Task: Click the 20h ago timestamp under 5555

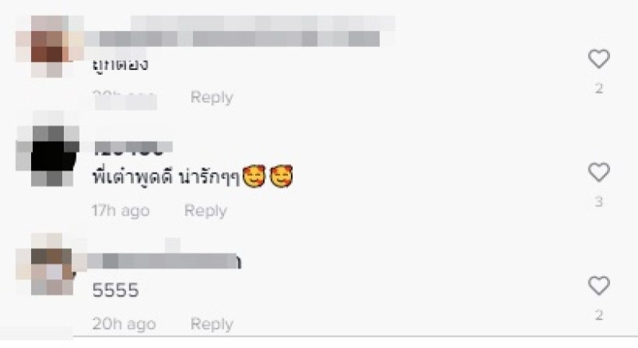Action: point(124,324)
